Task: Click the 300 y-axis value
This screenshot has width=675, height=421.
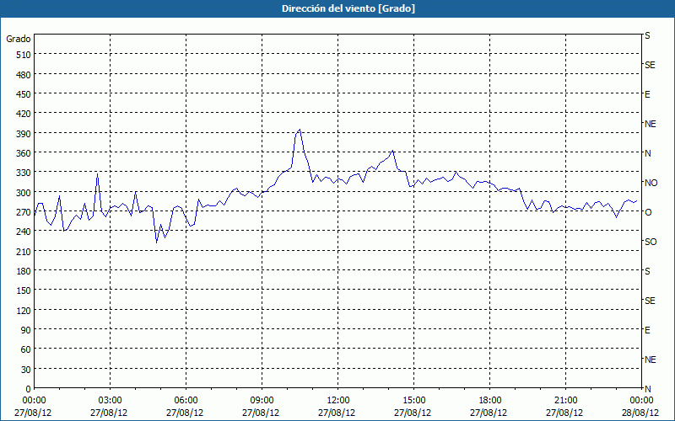Action: click(24, 193)
